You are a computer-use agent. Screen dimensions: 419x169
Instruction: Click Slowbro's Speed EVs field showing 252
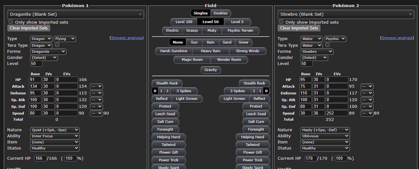tap(337, 113)
